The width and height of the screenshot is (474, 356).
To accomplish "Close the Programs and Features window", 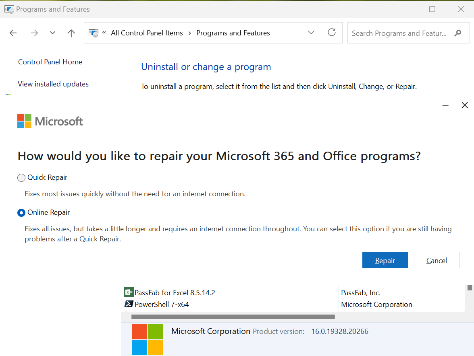I will click(x=461, y=9).
